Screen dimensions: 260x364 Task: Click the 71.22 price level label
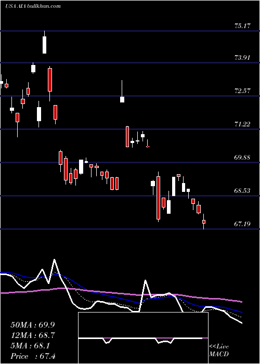click(x=242, y=124)
